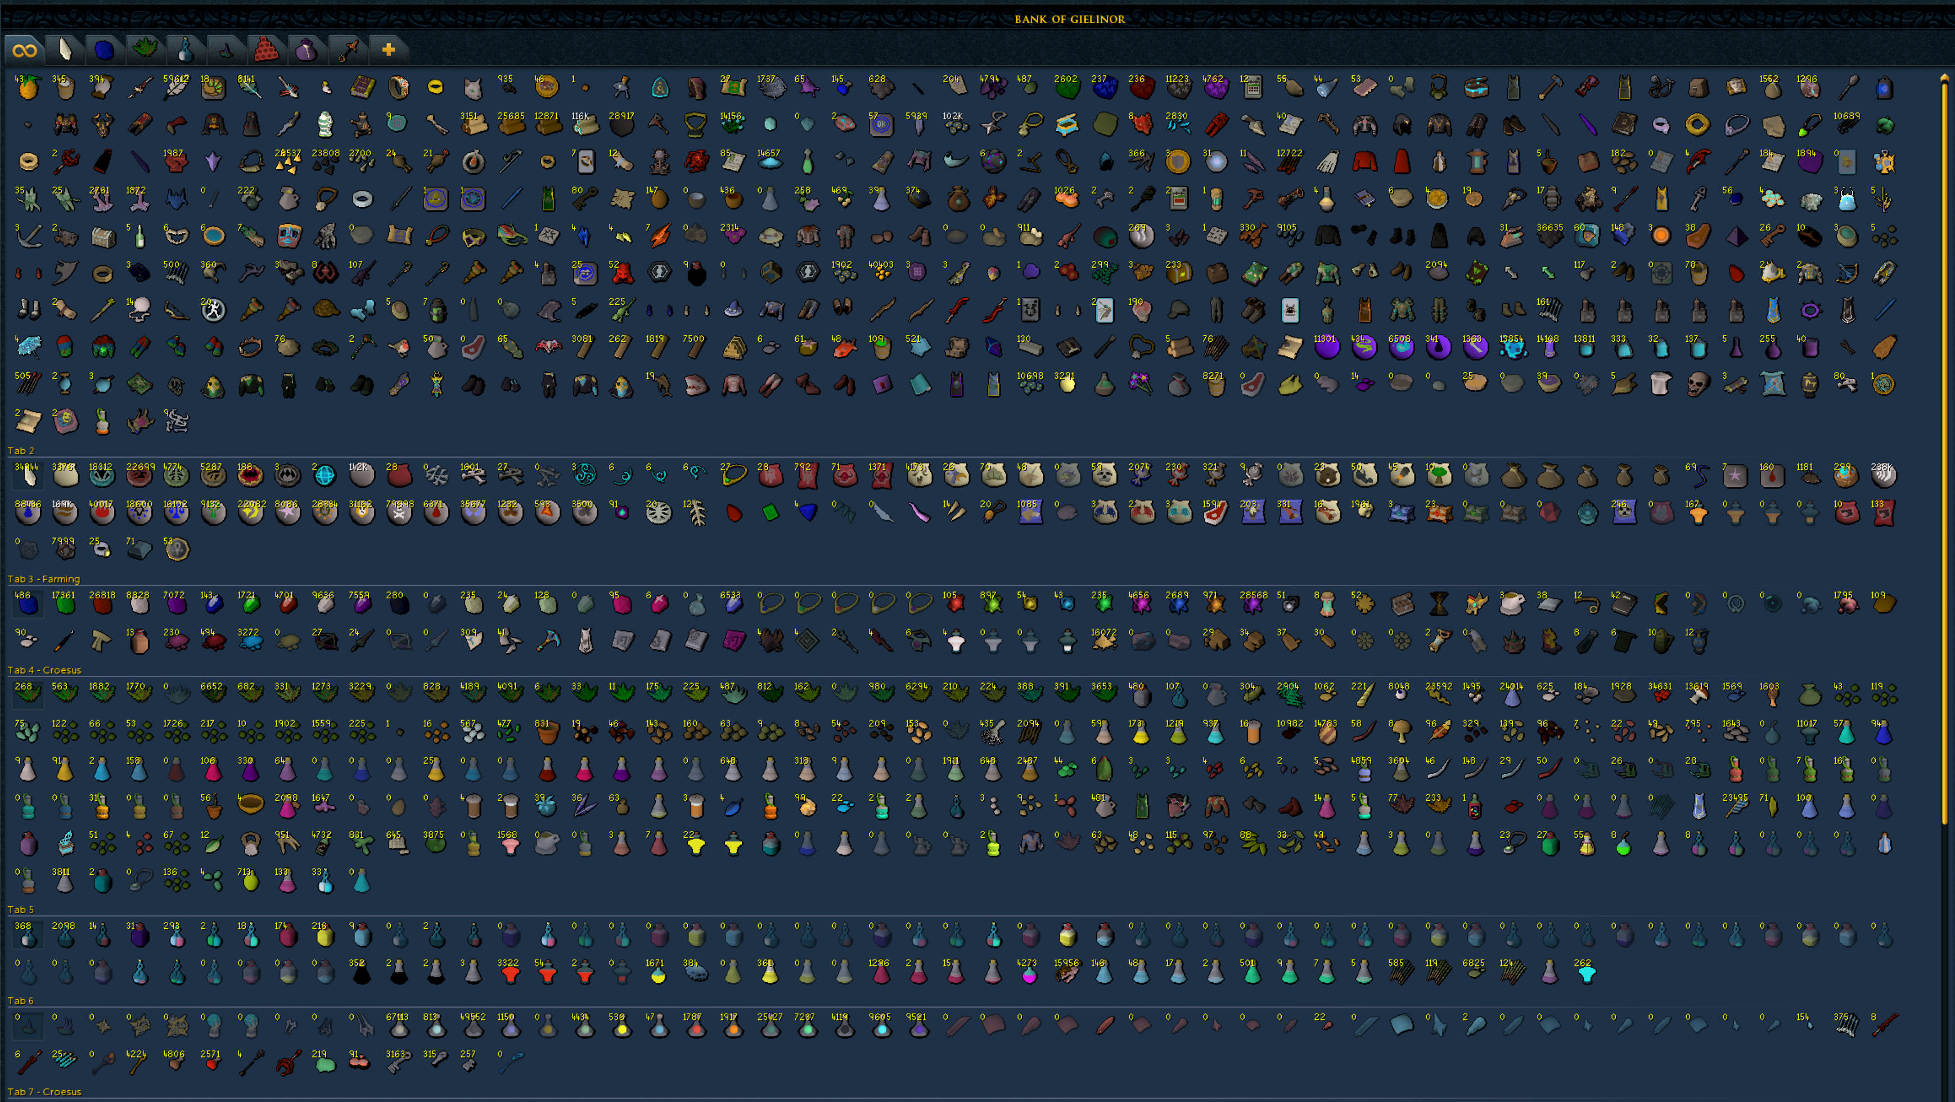Select the cyan globe stack of 2
This screenshot has height=1102, width=1955.
point(325,476)
